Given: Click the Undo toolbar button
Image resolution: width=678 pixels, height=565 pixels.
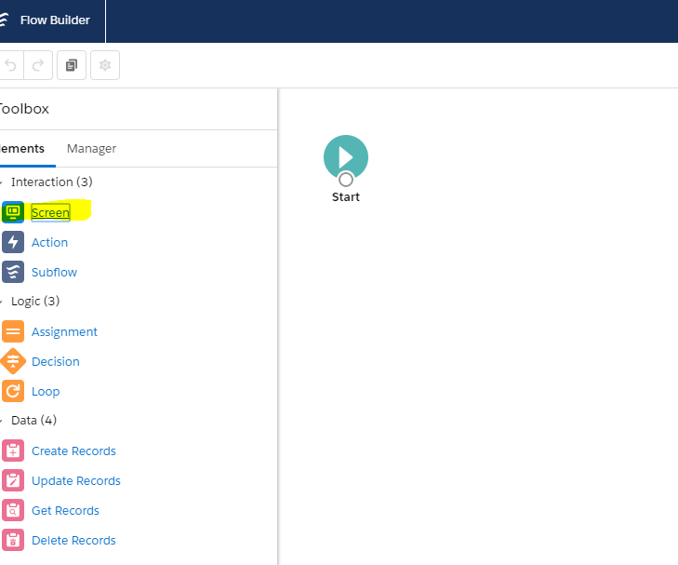Looking at the screenshot, I should point(11,65).
